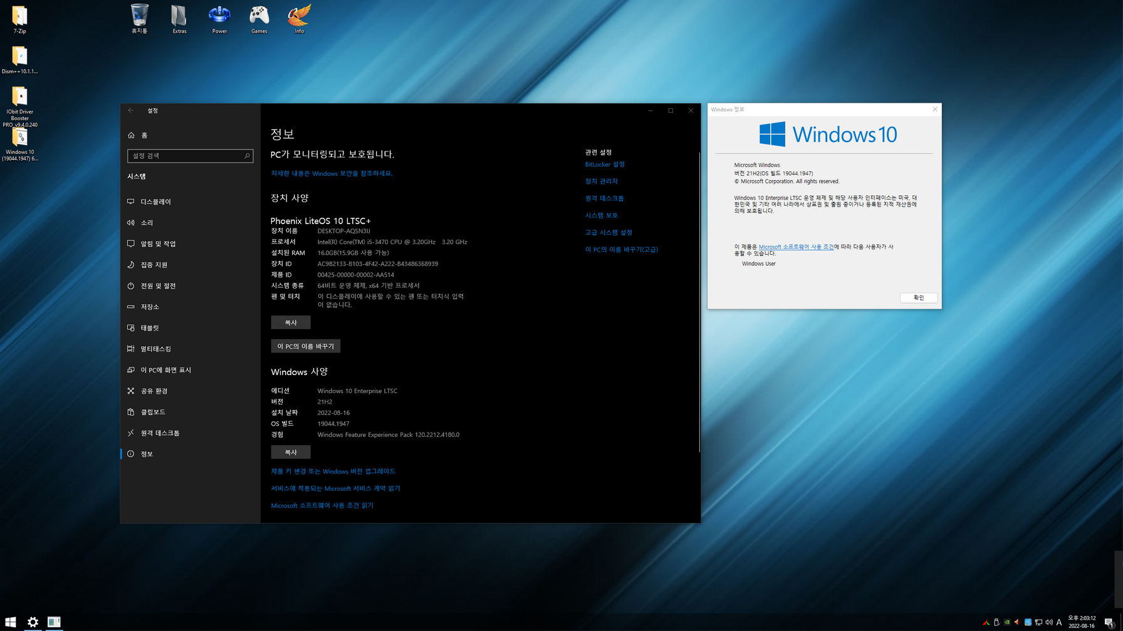Open the IObit Driver Booster folder
The height and width of the screenshot is (631, 1123).
19,106
